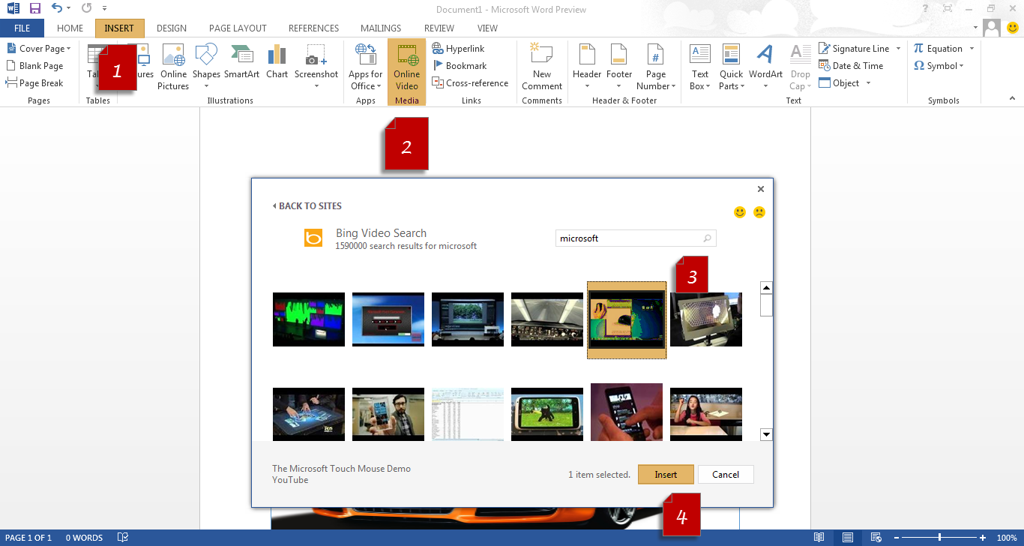Insert a Hyperlink
This screenshot has width=1024, height=546.
[x=459, y=49]
